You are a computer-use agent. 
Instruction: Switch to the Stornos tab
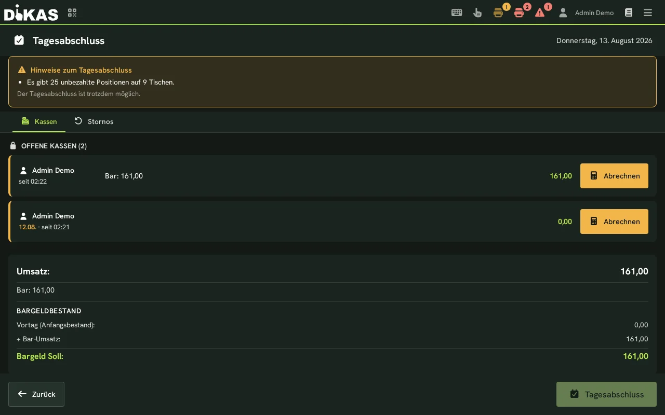coord(94,121)
